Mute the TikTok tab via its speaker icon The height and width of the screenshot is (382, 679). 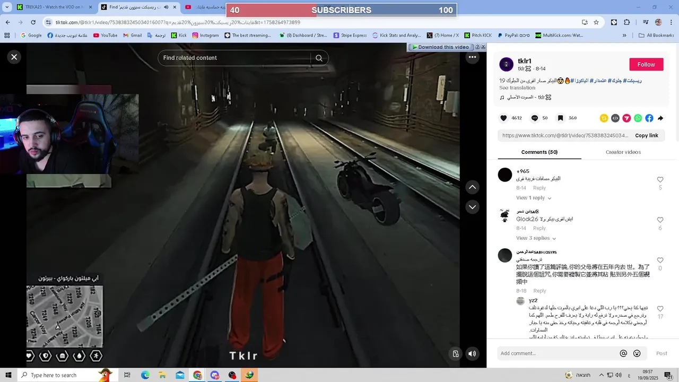point(166,7)
